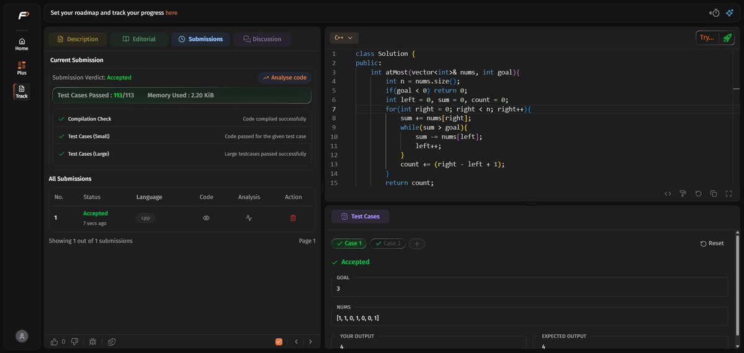The height and width of the screenshot is (353, 744).
Task: Open analysis graph icon for submission 1
Action: pyautogui.click(x=249, y=218)
